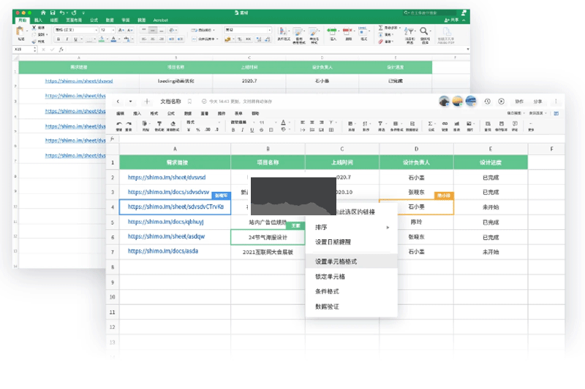Select 设置单元格格式 from context menu
This screenshot has height=389, width=585.
point(336,261)
